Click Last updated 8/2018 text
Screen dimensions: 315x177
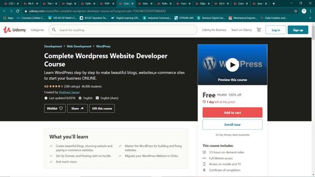point(62,98)
